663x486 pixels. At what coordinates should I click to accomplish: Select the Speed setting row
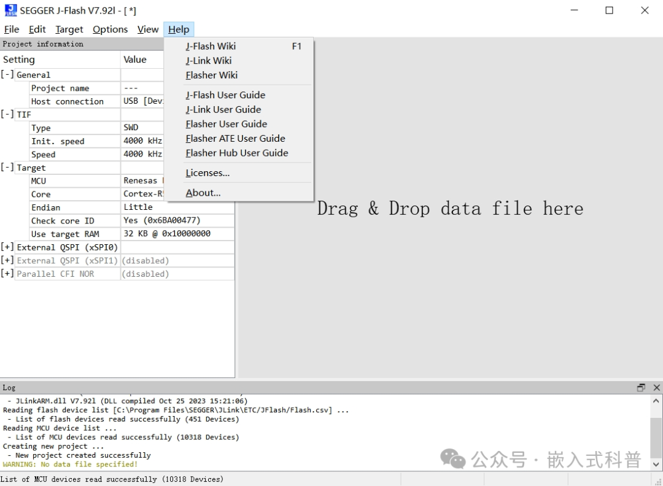pyautogui.click(x=96, y=154)
